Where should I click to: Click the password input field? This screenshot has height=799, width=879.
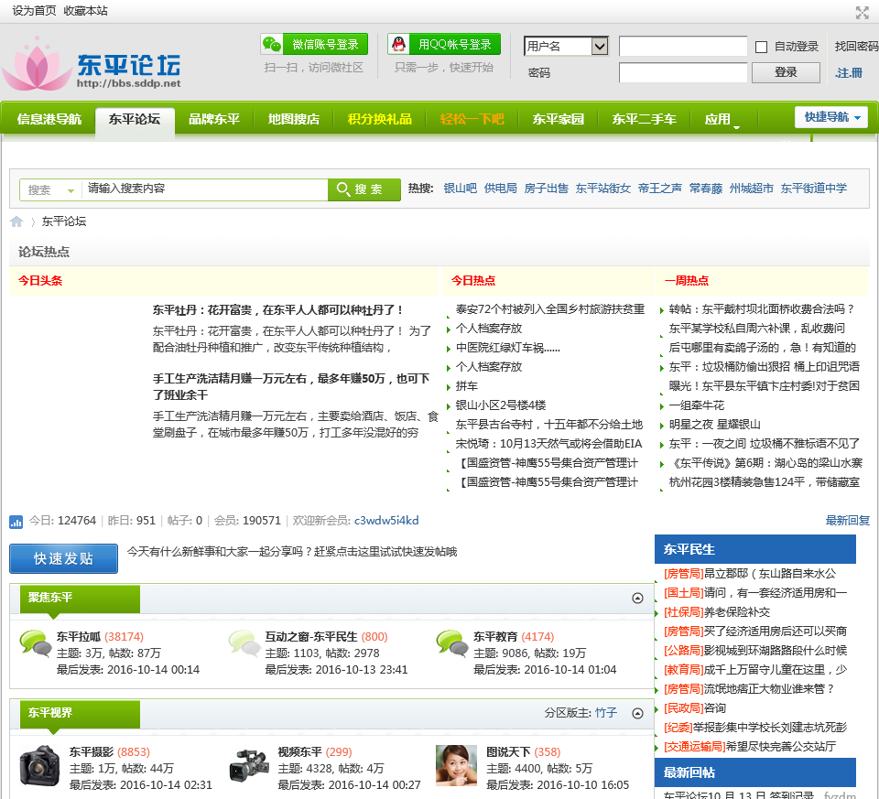coord(683,73)
